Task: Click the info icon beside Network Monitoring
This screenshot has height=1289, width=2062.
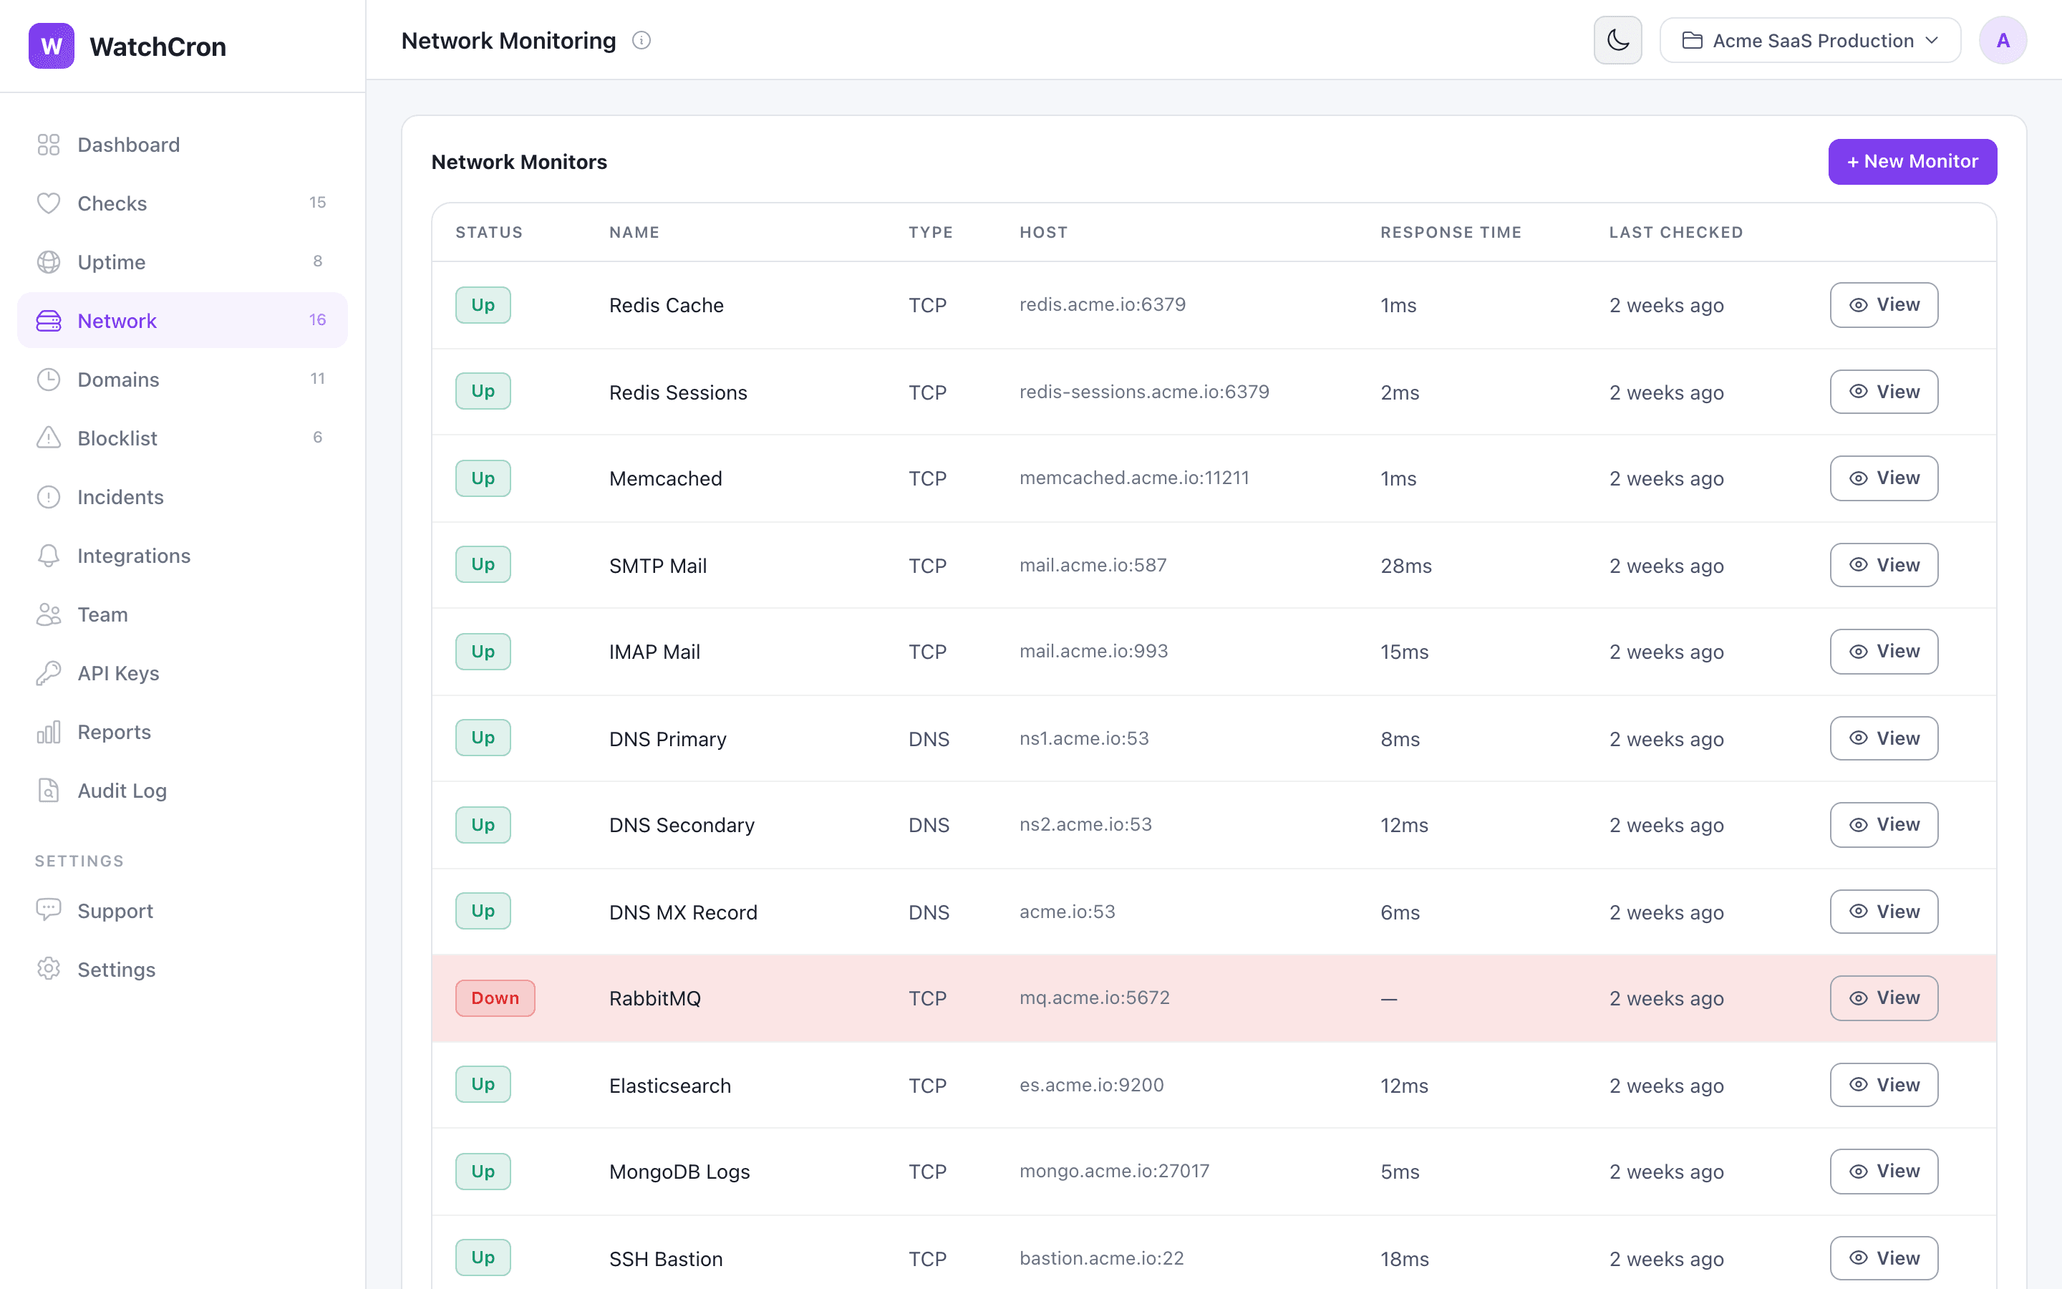Action: click(642, 40)
